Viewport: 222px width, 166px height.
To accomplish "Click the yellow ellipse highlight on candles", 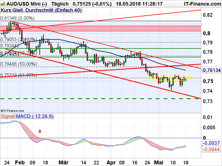I will click(170, 78).
